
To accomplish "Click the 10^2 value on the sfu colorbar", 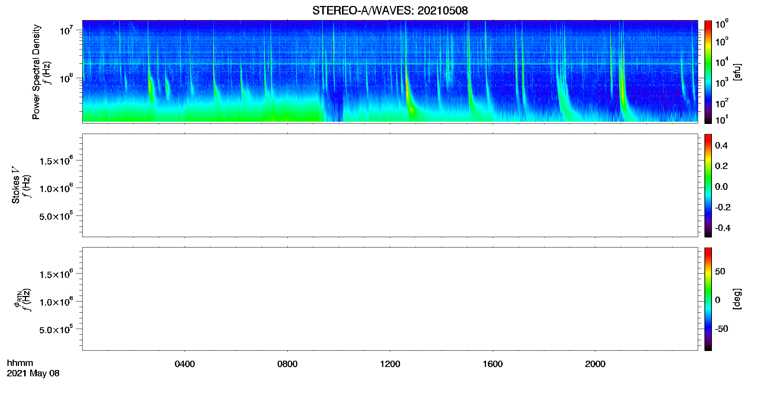I will [722, 103].
